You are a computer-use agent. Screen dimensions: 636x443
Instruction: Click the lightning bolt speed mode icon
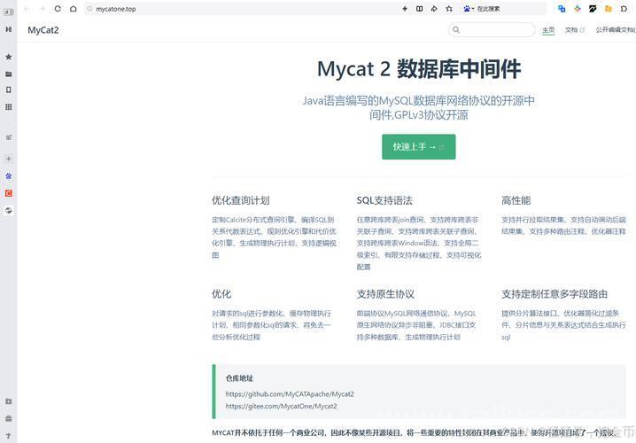click(405, 9)
